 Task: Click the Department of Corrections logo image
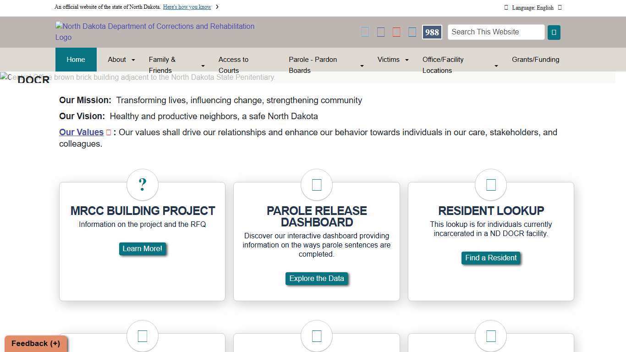pyautogui.click(x=154, y=32)
